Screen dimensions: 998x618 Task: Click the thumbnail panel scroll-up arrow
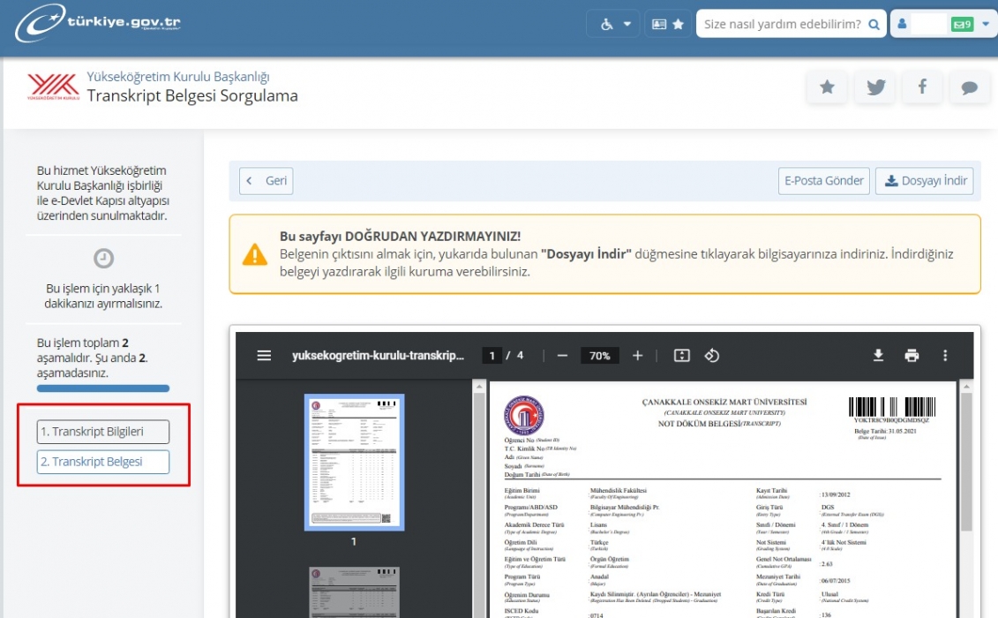point(479,386)
